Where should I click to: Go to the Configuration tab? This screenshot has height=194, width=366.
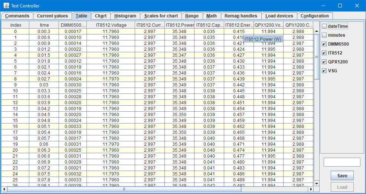[315, 16]
